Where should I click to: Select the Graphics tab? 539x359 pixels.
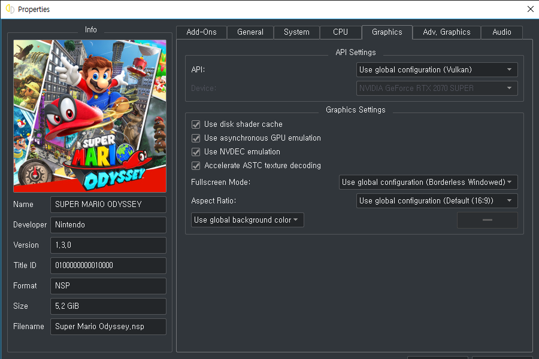pyautogui.click(x=387, y=32)
